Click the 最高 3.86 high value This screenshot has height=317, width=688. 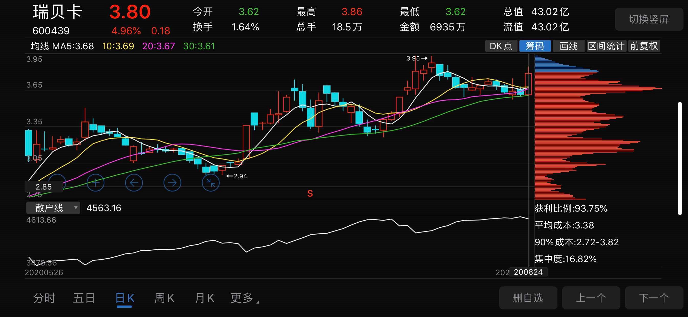coord(352,12)
